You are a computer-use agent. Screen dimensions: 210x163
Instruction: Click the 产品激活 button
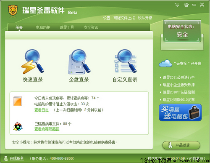click(181, 145)
